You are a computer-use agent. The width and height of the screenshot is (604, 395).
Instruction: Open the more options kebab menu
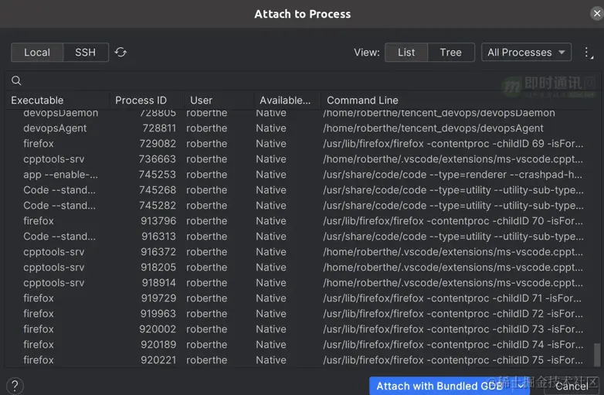coord(588,53)
